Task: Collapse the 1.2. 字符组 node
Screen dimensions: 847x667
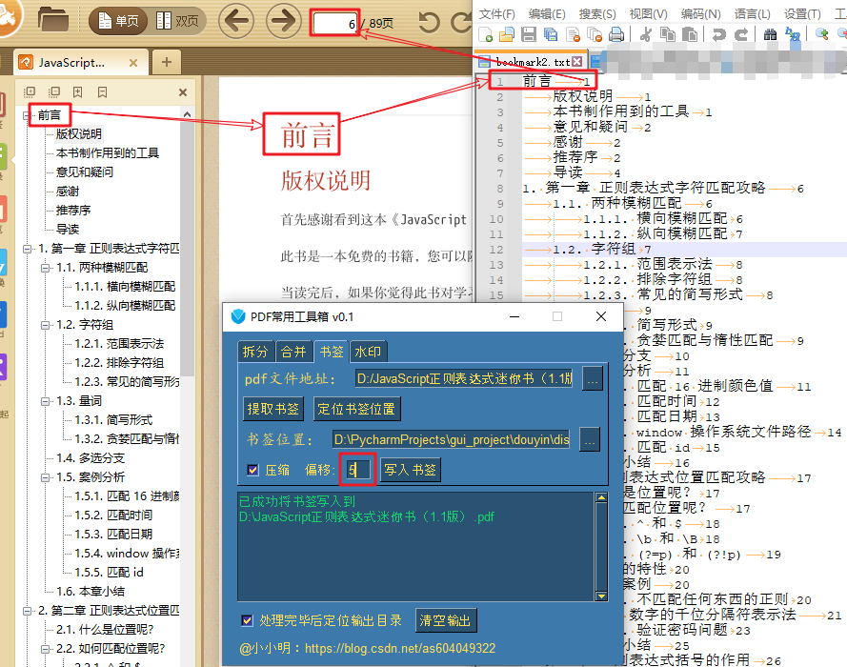Action: pyautogui.click(x=46, y=325)
